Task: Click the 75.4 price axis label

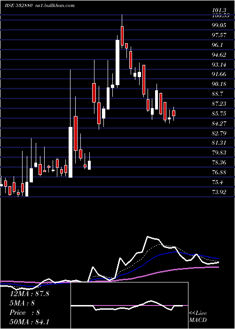Action: click(x=217, y=182)
